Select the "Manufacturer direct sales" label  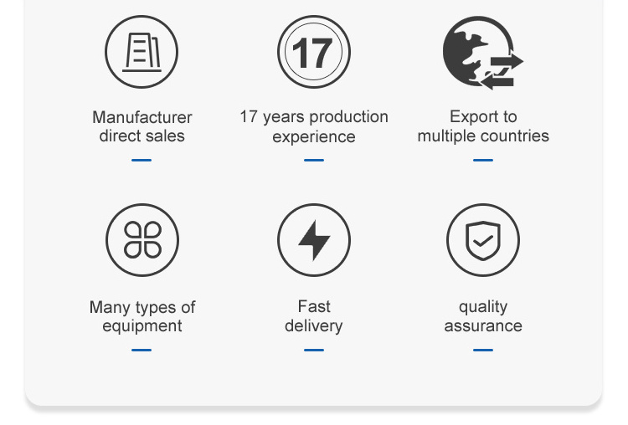(x=142, y=126)
